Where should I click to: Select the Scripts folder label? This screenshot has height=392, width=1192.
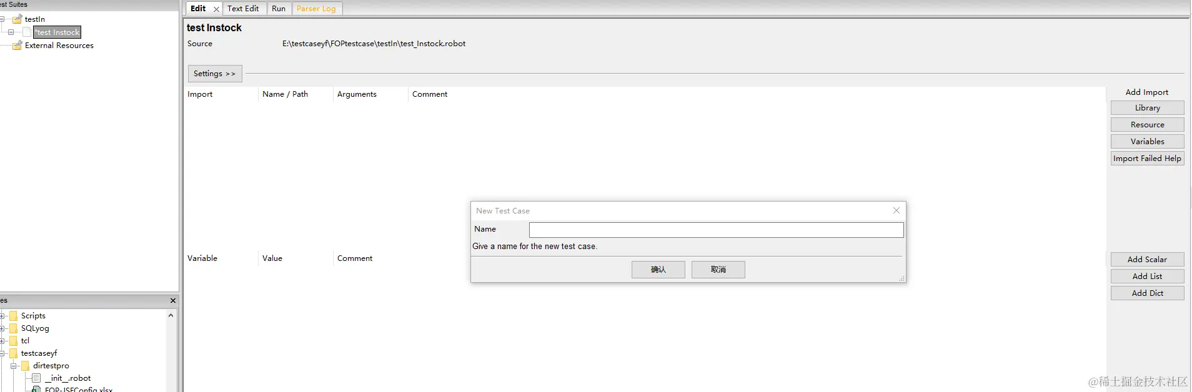click(x=33, y=316)
